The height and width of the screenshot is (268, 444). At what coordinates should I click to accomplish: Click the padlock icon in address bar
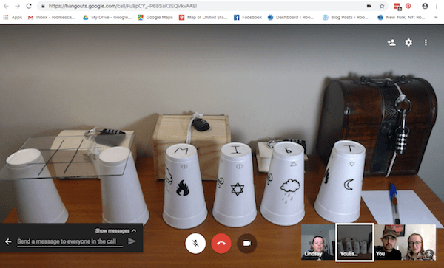pos(43,6)
